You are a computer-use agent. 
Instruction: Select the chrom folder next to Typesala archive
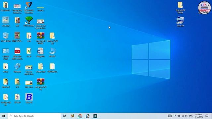(x=52, y=38)
